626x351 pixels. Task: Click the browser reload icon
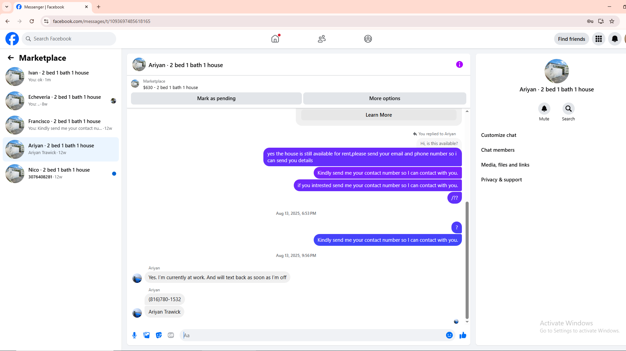[32, 21]
